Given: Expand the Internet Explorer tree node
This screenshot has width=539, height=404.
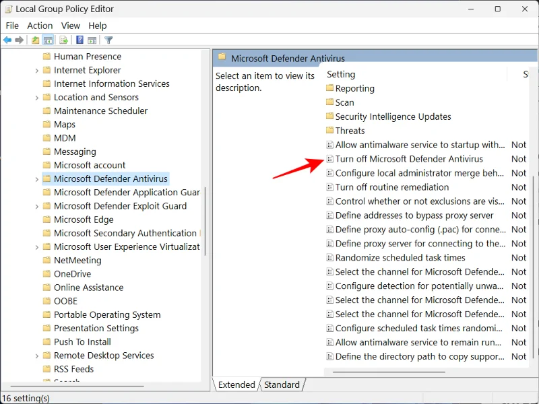Looking at the screenshot, I should (38, 70).
